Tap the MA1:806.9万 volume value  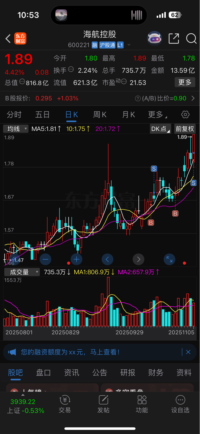[94, 272]
